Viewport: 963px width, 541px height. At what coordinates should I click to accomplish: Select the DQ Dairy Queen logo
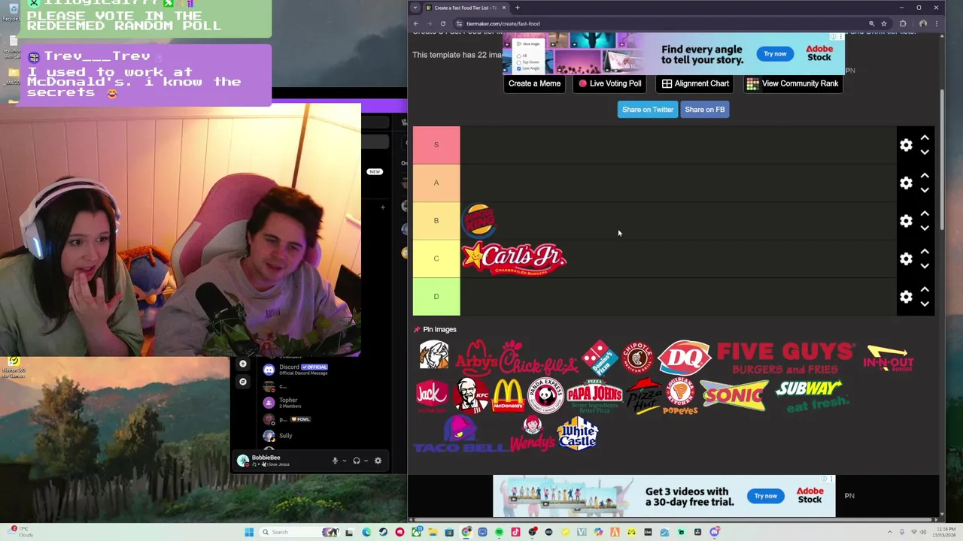pos(684,357)
